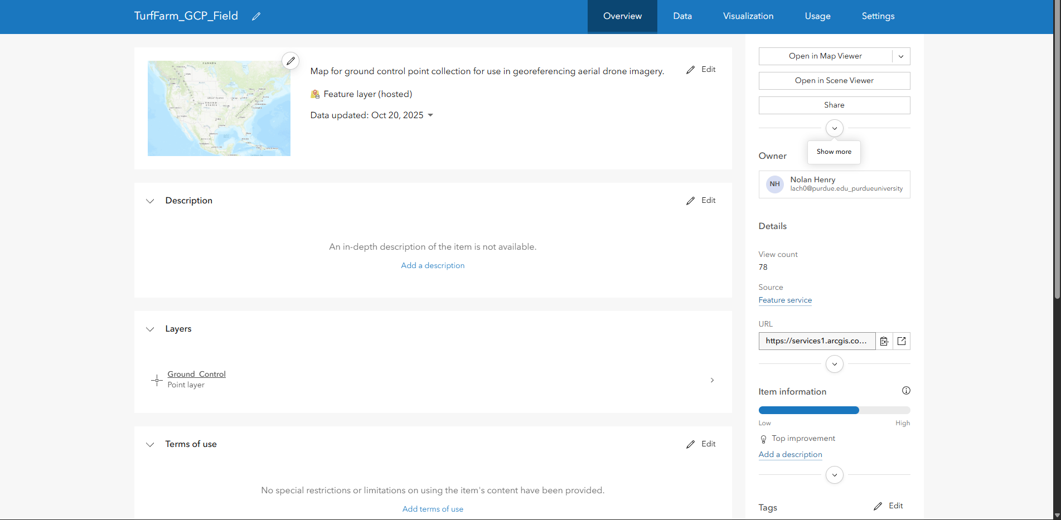The image size is (1061, 520).
Task: Click Open in Map Viewer button
Action: point(825,56)
